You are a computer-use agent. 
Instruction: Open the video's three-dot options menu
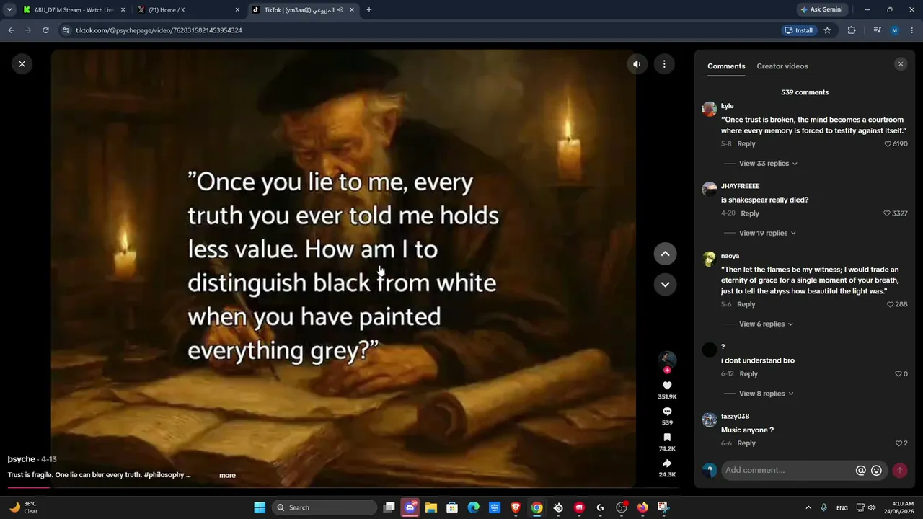(664, 64)
